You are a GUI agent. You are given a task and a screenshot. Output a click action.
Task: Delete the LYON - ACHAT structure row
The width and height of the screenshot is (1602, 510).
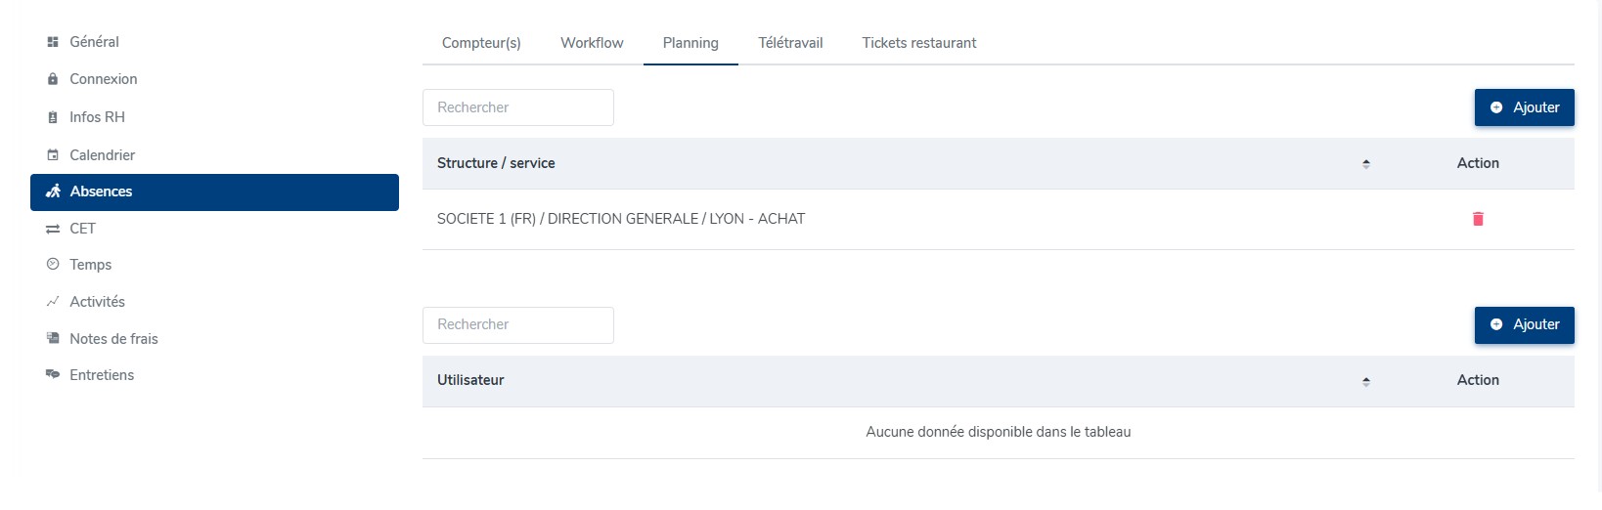click(x=1478, y=219)
